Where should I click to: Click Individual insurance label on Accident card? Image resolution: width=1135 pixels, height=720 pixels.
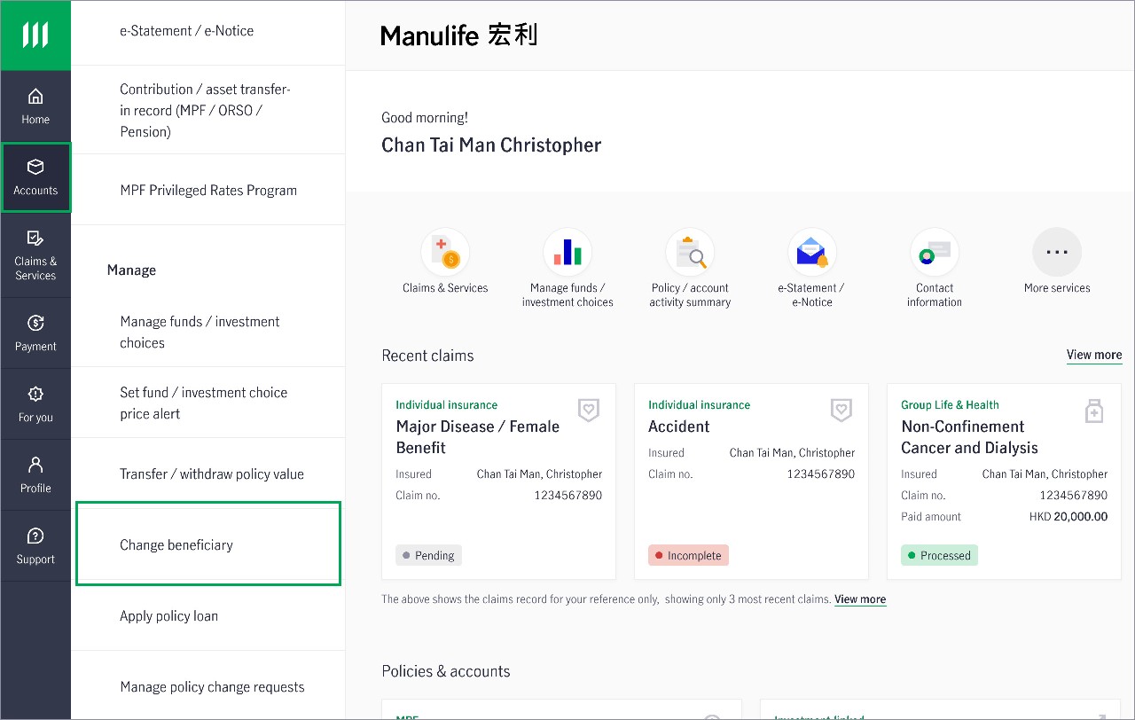click(x=699, y=404)
